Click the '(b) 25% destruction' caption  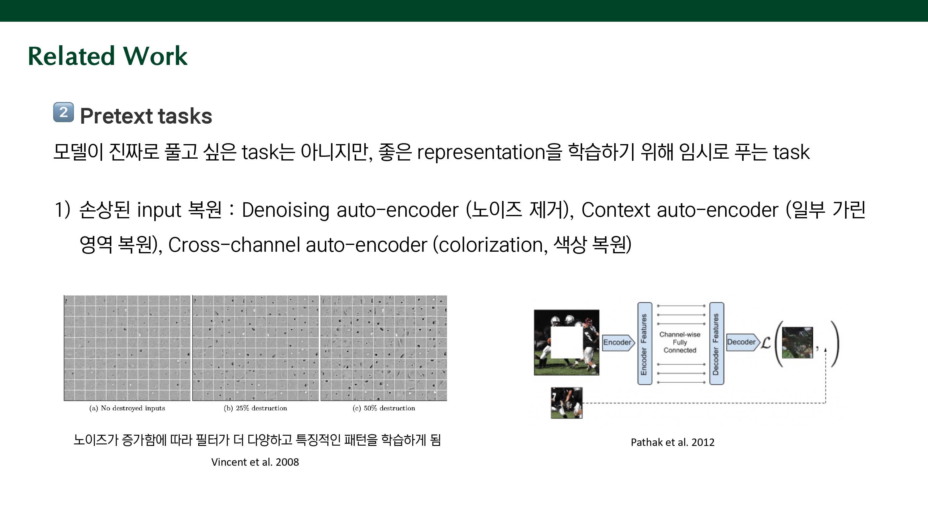tap(255, 408)
